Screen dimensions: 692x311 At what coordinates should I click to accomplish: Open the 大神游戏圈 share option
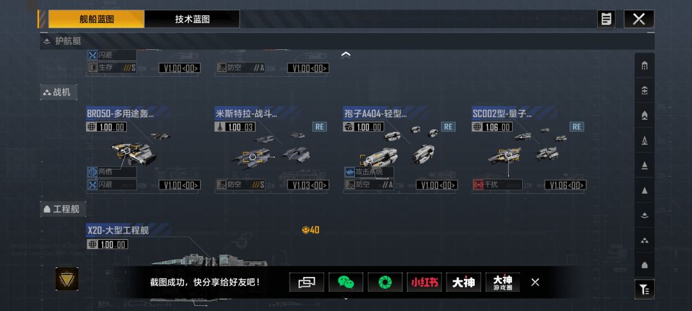coord(503,282)
